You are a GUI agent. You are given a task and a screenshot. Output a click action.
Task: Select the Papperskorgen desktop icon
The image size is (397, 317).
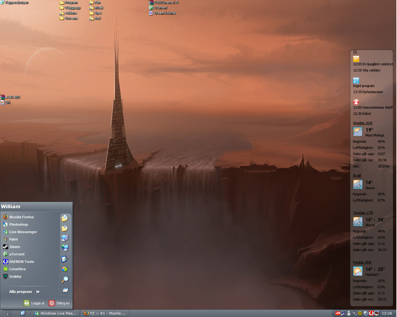pyautogui.click(x=15, y=2)
